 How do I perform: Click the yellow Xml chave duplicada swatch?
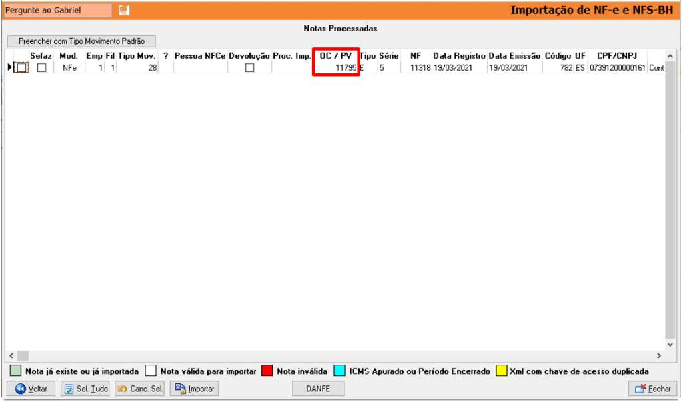[x=502, y=371]
